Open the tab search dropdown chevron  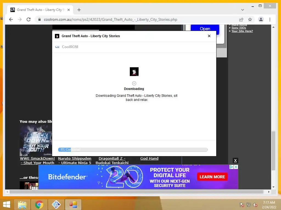(x=243, y=10)
